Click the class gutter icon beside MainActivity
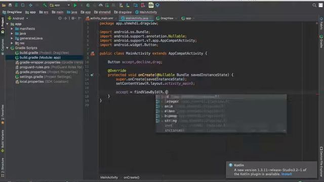 (x=93, y=54)
